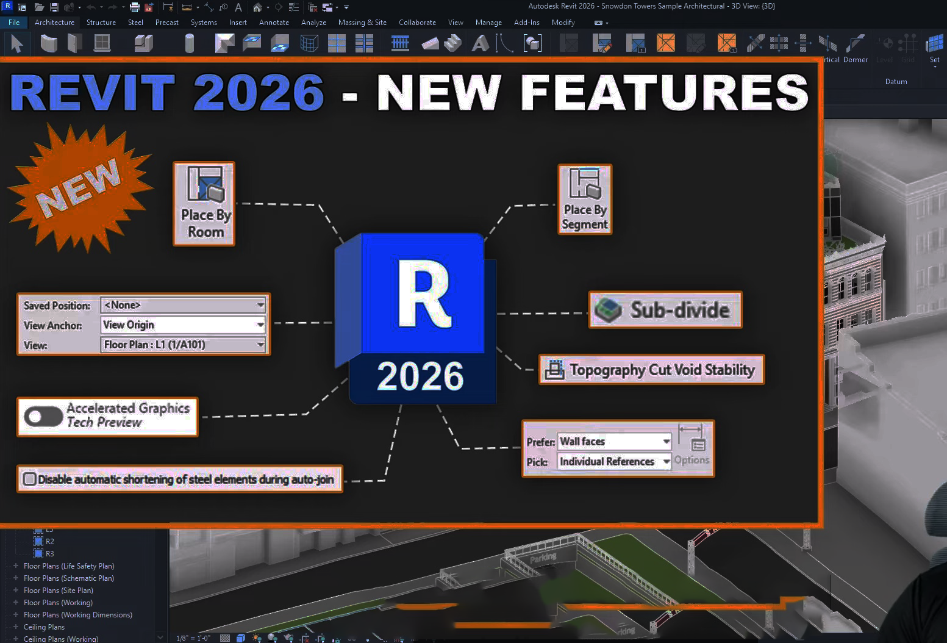The height and width of the screenshot is (643, 947).
Task: Select the Column tool in ribbon
Action: point(189,43)
